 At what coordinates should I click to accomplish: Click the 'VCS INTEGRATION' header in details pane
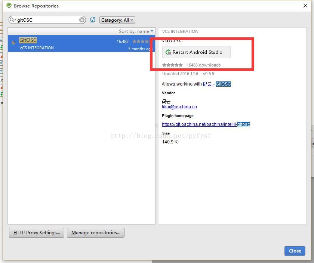point(180,31)
